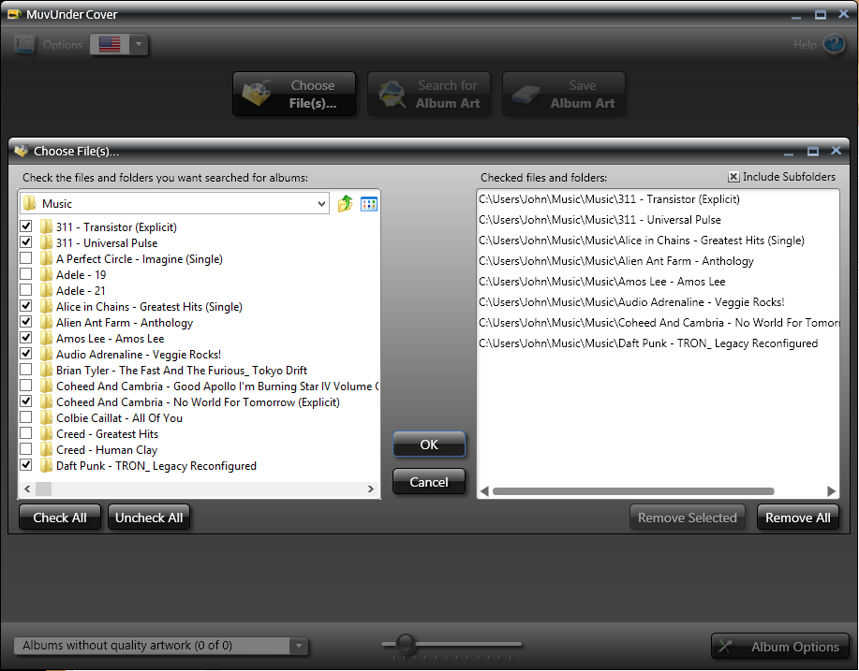
Task: Click the Options icon in toolbar
Action: click(x=25, y=45)
